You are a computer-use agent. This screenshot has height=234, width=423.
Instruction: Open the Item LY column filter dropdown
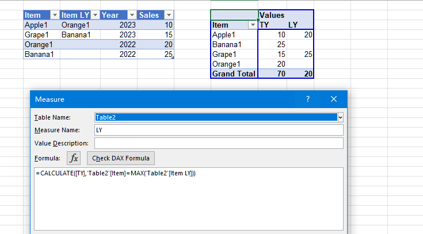click(x=95, y=15)
